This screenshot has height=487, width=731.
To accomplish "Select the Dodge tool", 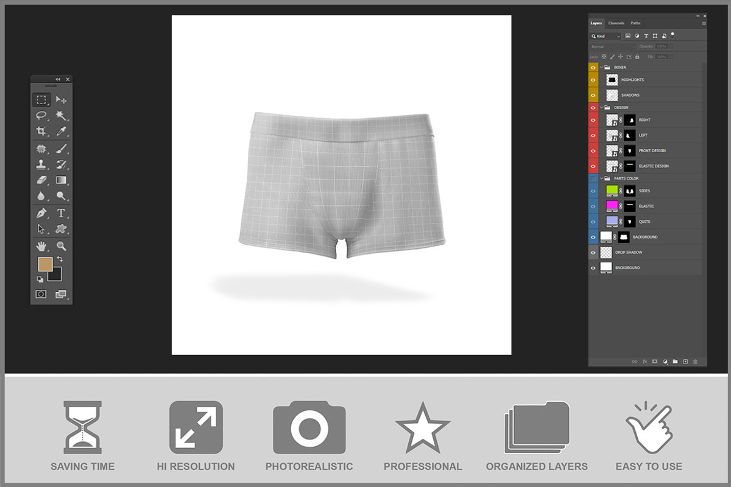I will 61,196.
